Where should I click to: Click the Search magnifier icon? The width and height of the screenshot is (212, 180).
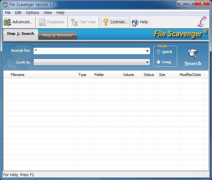point(193,54)
